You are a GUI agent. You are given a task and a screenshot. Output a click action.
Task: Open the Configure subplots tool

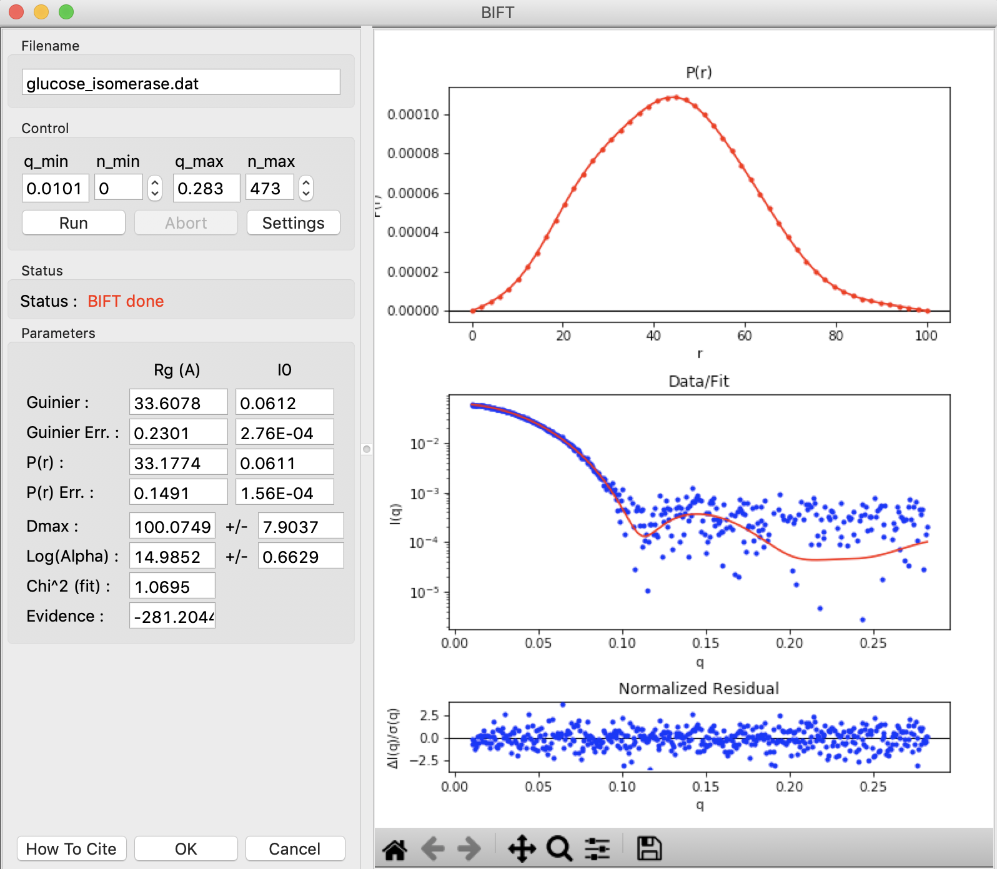coord(597,849)
